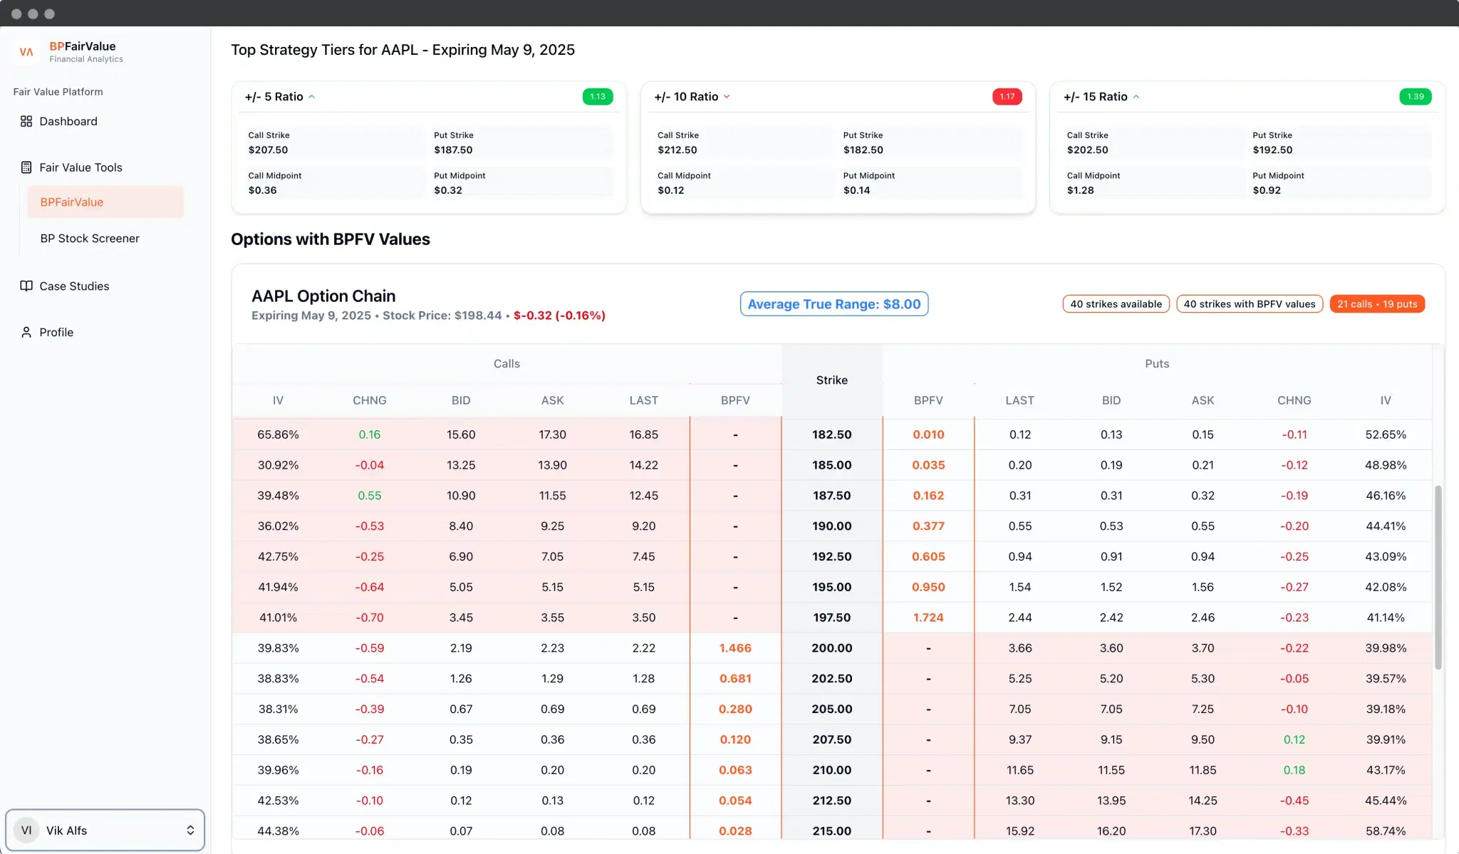Click the 1.17 red ratio badge
This screenshot has width=1459, height=854.
pyautogui.click(x=1007, y=97)
